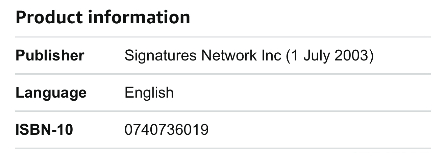Screen dimensions: 446x153
Task: Select the Language field label
Action: [x=51, y=93]
